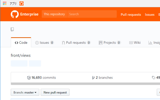View the 16,693 commits link
The width and height of the screenshot is (160, 100).
click(44, 78)
